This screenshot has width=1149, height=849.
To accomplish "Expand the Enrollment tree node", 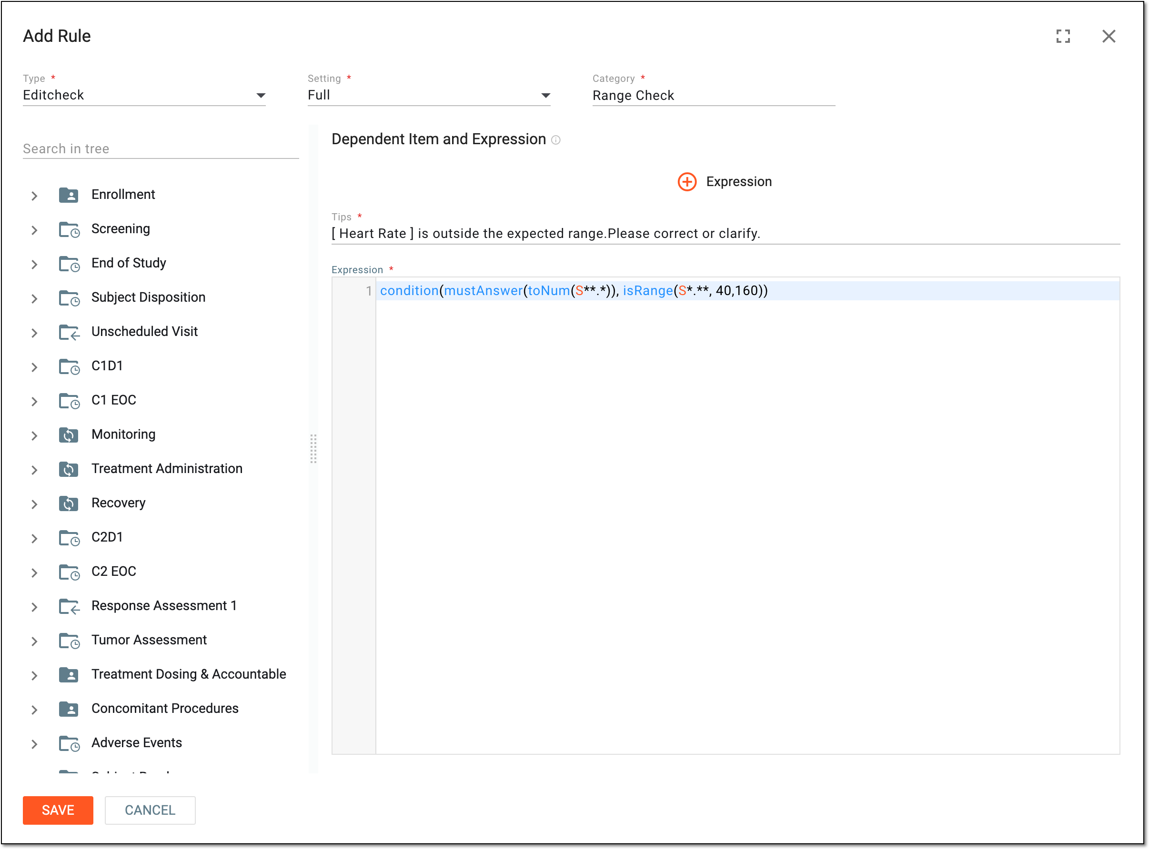I will tap(34, 196).
